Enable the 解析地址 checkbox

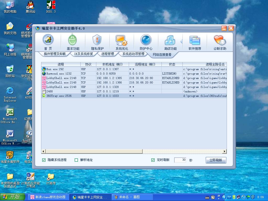tap(76, 160)
